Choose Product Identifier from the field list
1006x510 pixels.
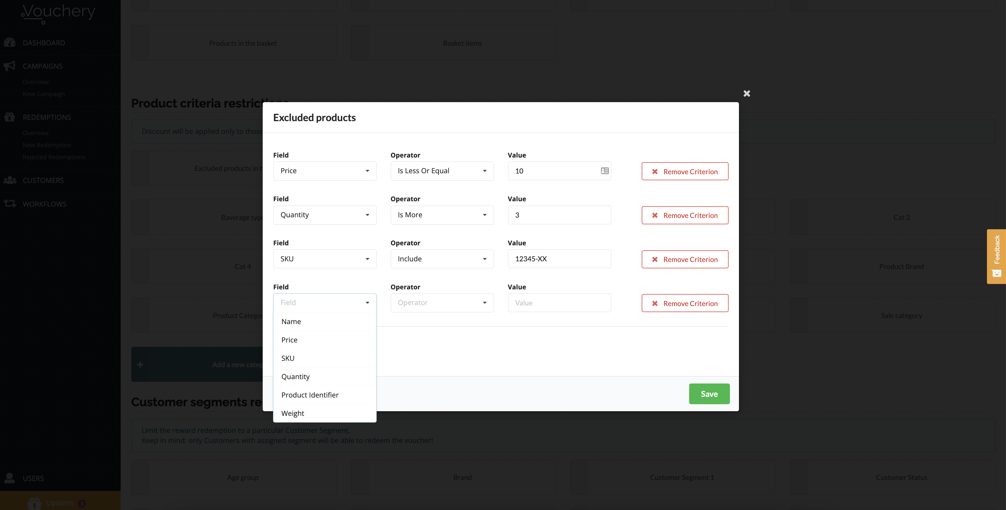click(310, 395)
